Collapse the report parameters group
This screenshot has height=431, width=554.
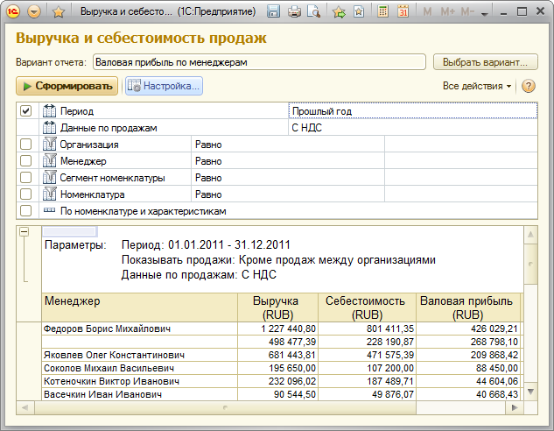[x=25, y=232]
